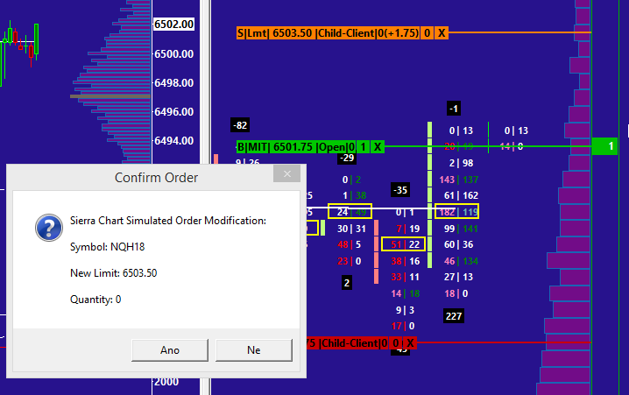Click the Quantity: 0 text in dialog
The height and width of the screenshot is (395, 629).
tap(95, 300)
